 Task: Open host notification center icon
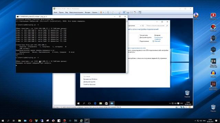pos(216,121)
